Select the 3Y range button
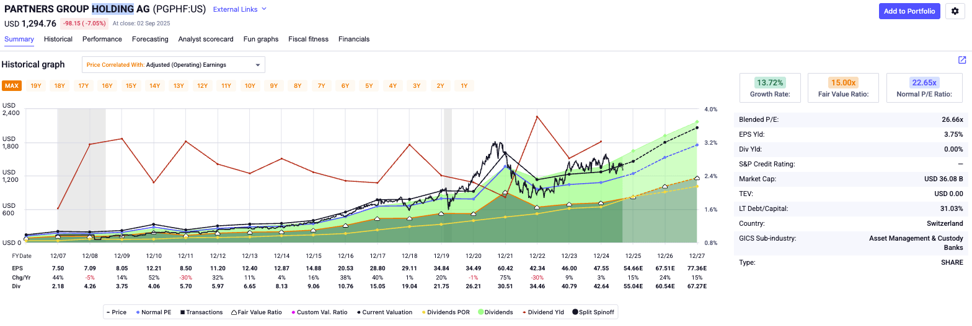 [x=417, y=86]
